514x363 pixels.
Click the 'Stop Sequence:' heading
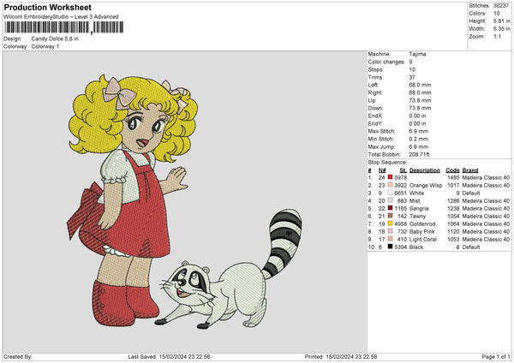pyautogui.click(x=387, y=162)
